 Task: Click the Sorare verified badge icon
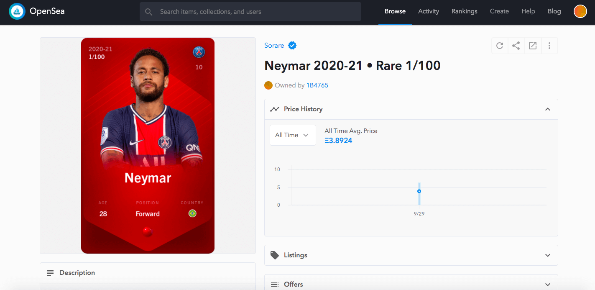point(292,46)
